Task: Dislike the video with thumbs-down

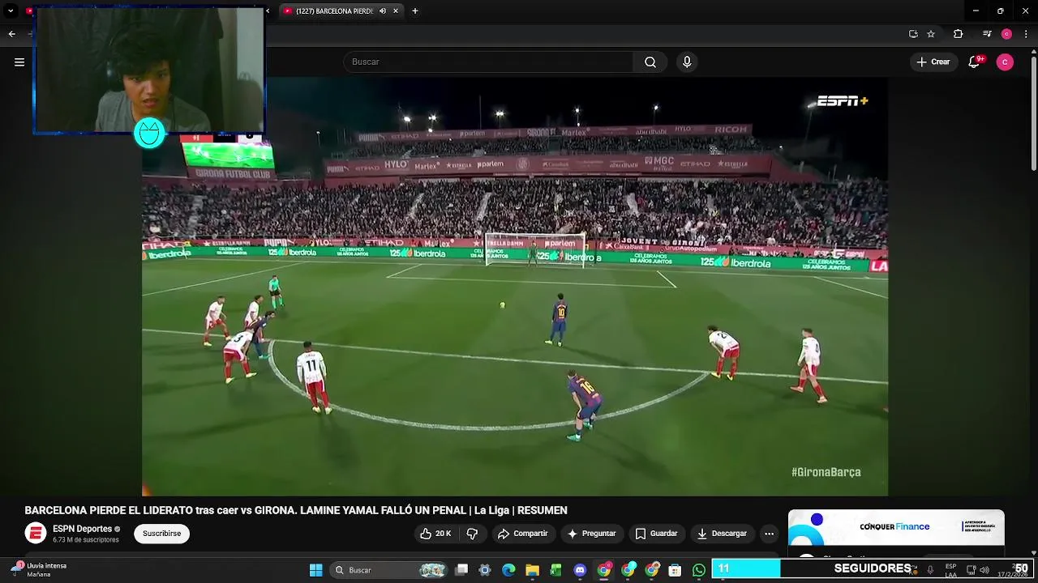Action: pos(472,534)
